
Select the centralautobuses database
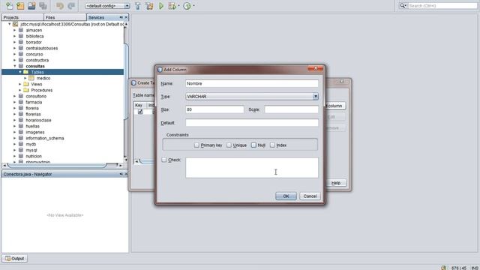42,48
